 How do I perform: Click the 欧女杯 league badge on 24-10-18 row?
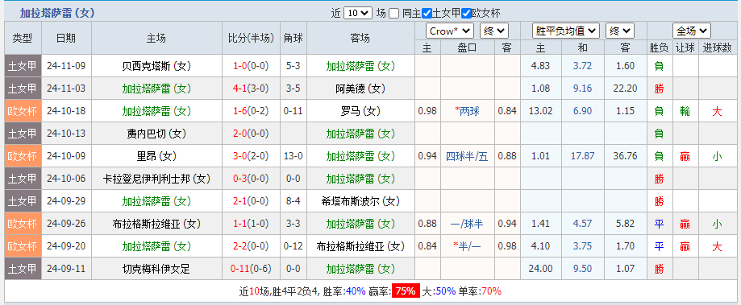pyautogui.click(x=23, y=111)
